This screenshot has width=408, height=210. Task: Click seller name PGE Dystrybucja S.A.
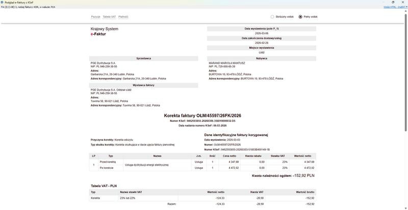coord(103,63)
